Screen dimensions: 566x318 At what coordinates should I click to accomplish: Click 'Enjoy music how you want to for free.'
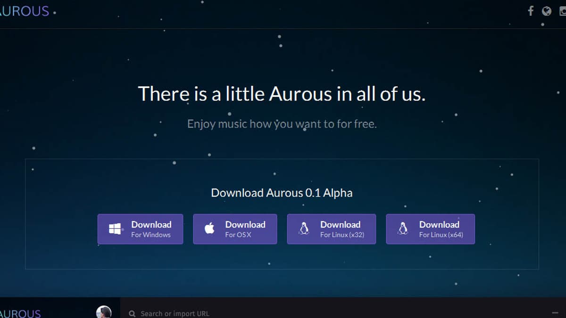click(282, 124)
